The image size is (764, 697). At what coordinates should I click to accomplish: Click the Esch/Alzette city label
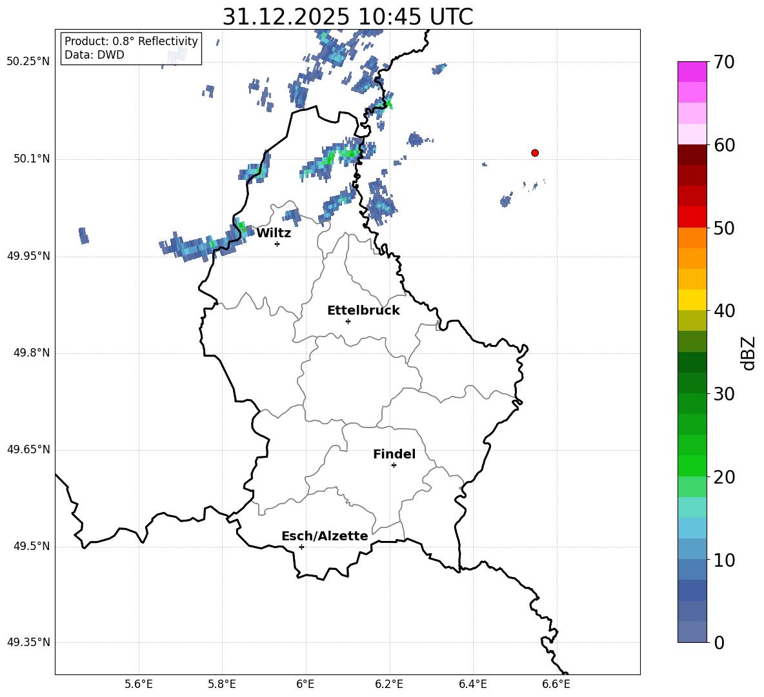click(x=325, y=536)
